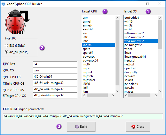Select linux in Target OS list
This screenshot has height=135, width=166.
click(x=141, y=53)
